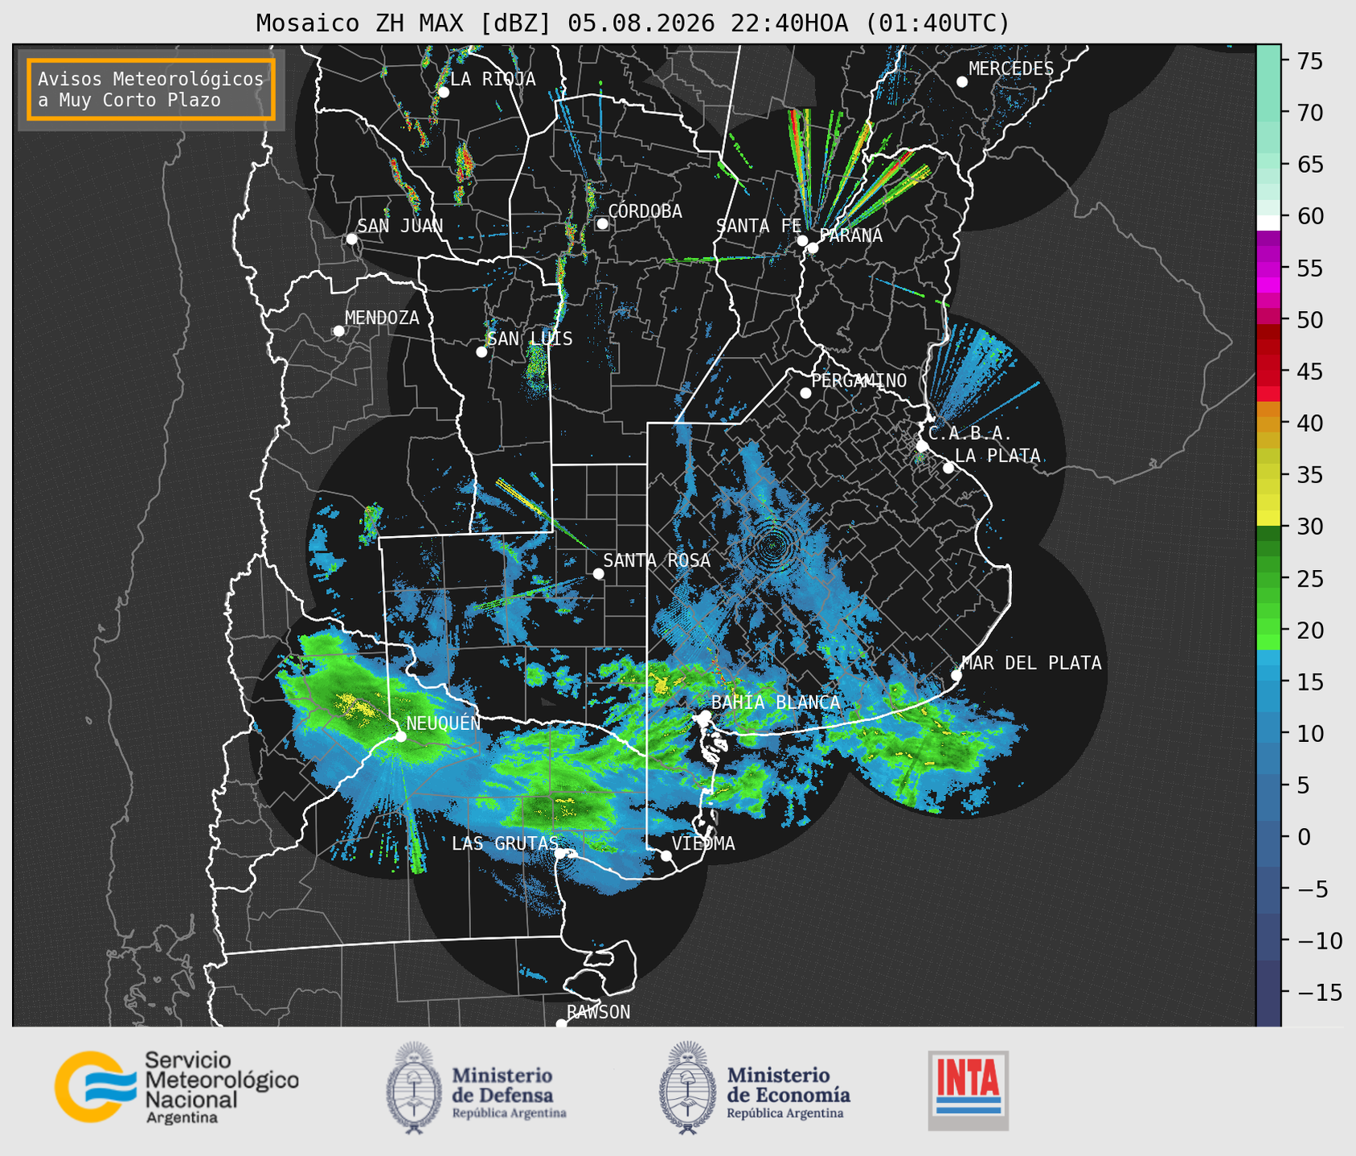
Task: Click the radar center rings near Pergamino south
Action: click(x=773, y=545)
